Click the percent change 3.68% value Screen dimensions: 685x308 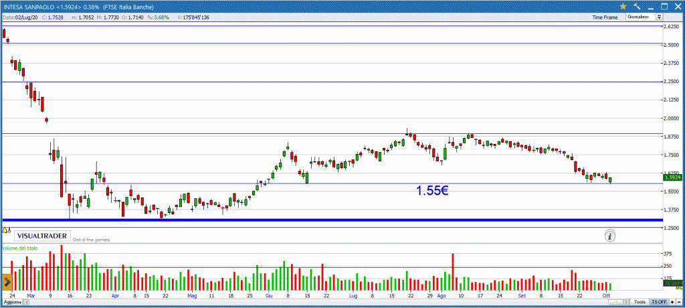[161, 17]
